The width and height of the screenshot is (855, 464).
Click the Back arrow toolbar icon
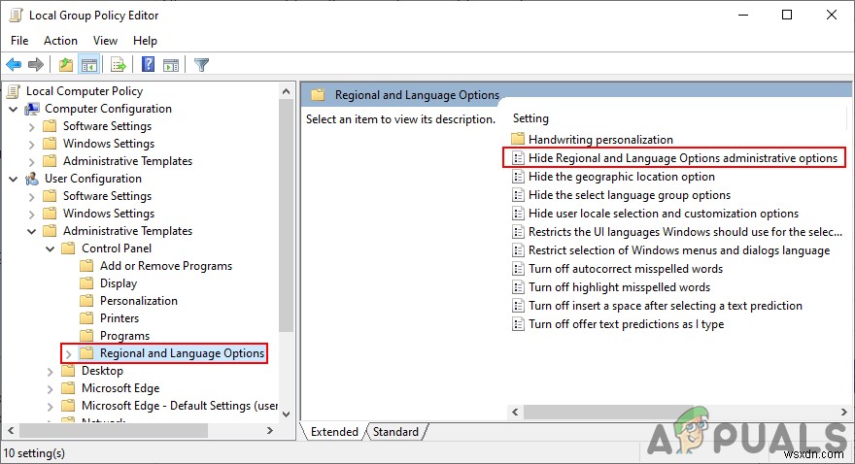point(14,65)
